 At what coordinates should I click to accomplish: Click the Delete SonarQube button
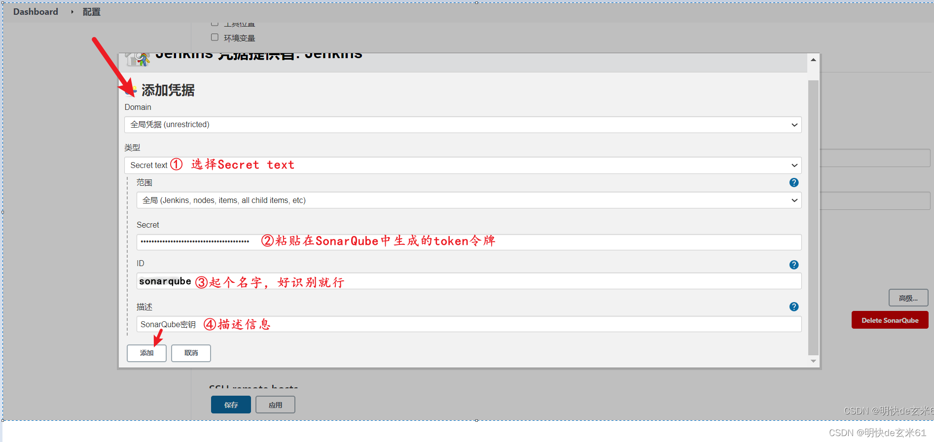click(890, 320)
